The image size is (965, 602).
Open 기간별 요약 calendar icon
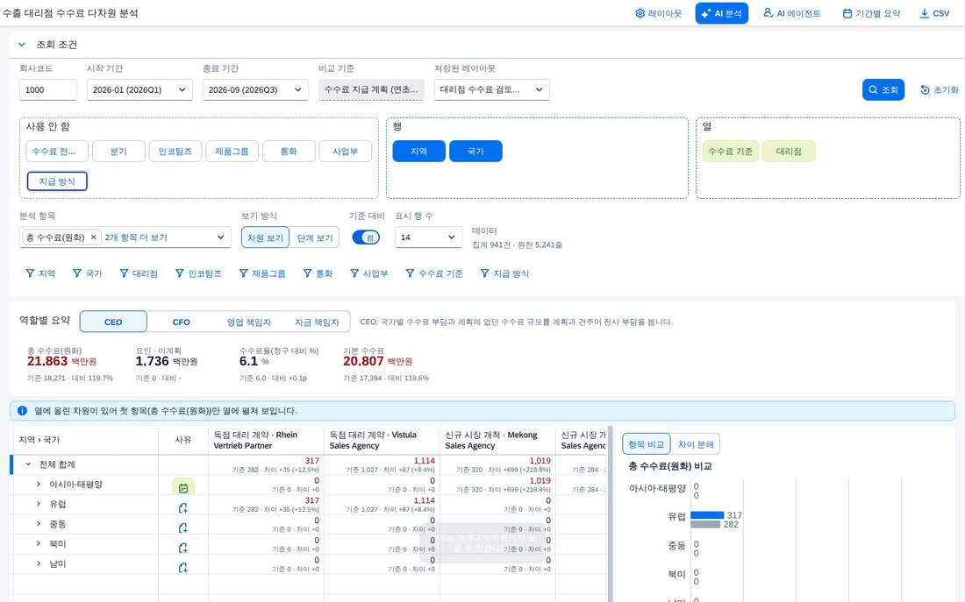847,13
